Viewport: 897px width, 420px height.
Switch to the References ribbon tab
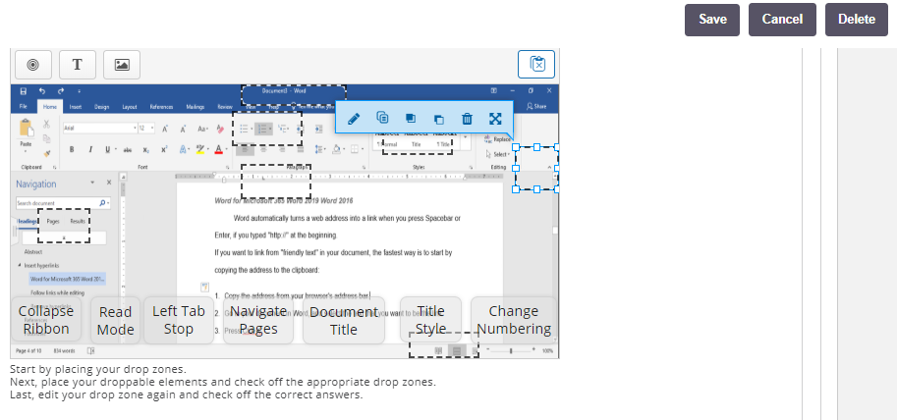(x=162, y=106)
